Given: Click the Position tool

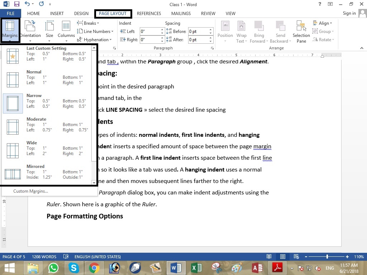Looking at the screenshot, I should tap(225, 31).
